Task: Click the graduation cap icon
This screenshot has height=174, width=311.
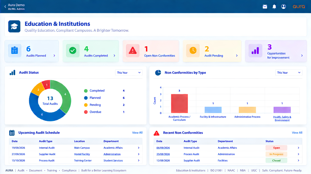Action: tap(14, 26)
